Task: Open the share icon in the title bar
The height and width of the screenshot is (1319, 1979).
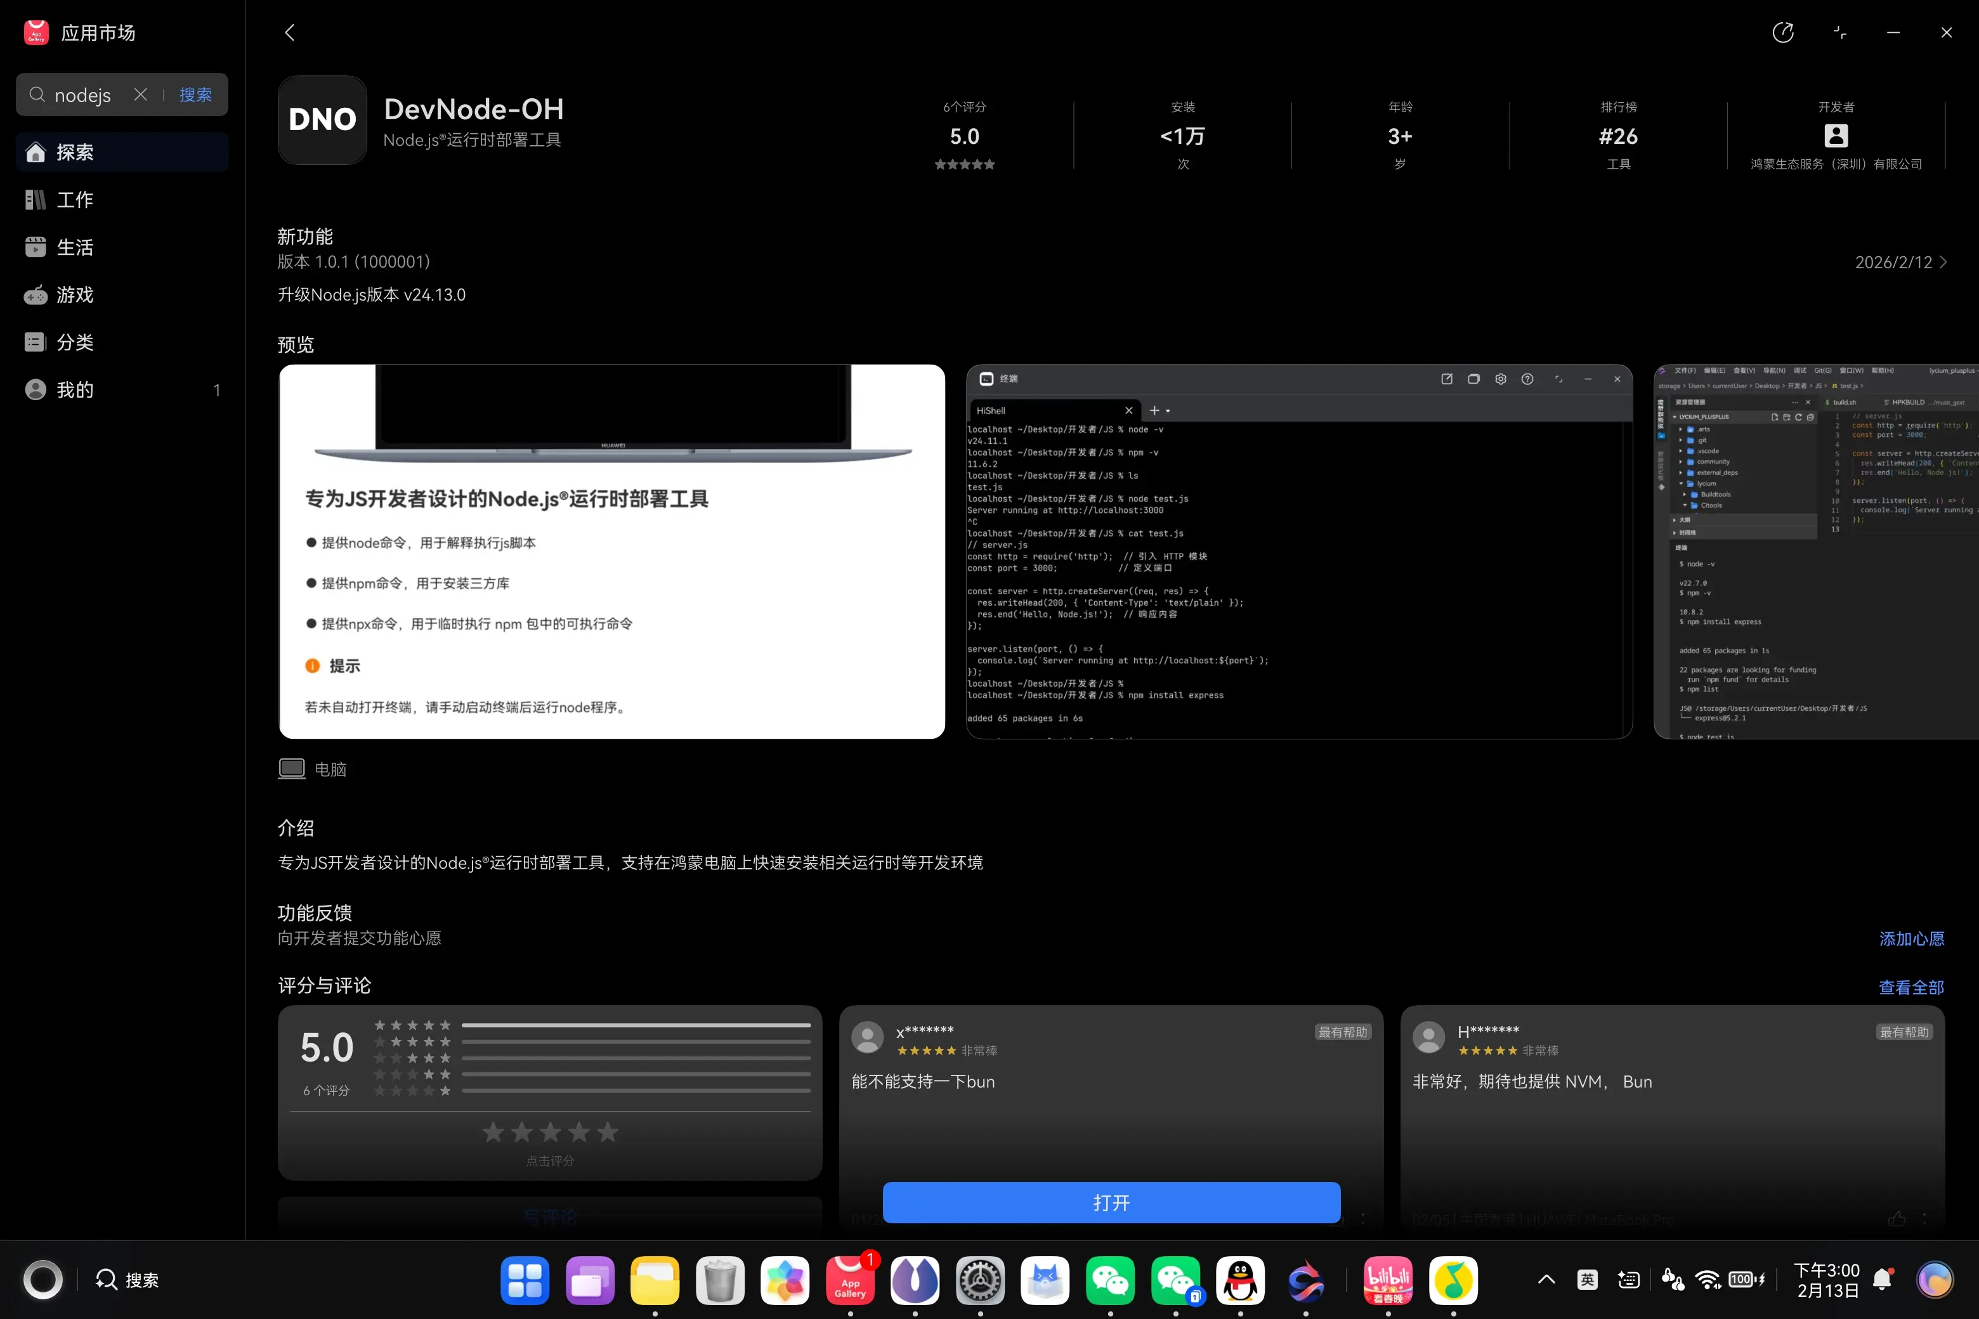Action: [x=1784, y=32]
